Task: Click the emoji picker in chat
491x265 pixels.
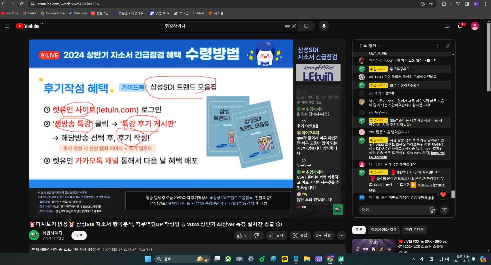Action: (x=432, y=210)
